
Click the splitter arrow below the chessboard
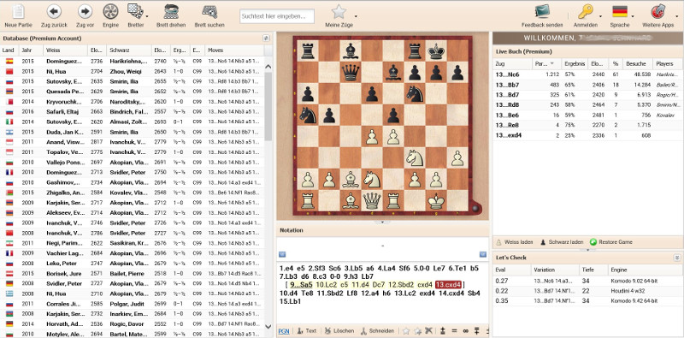382,222
